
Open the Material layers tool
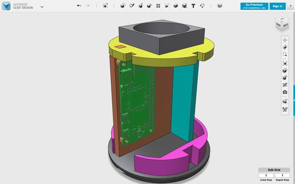(x=220, y=6)
